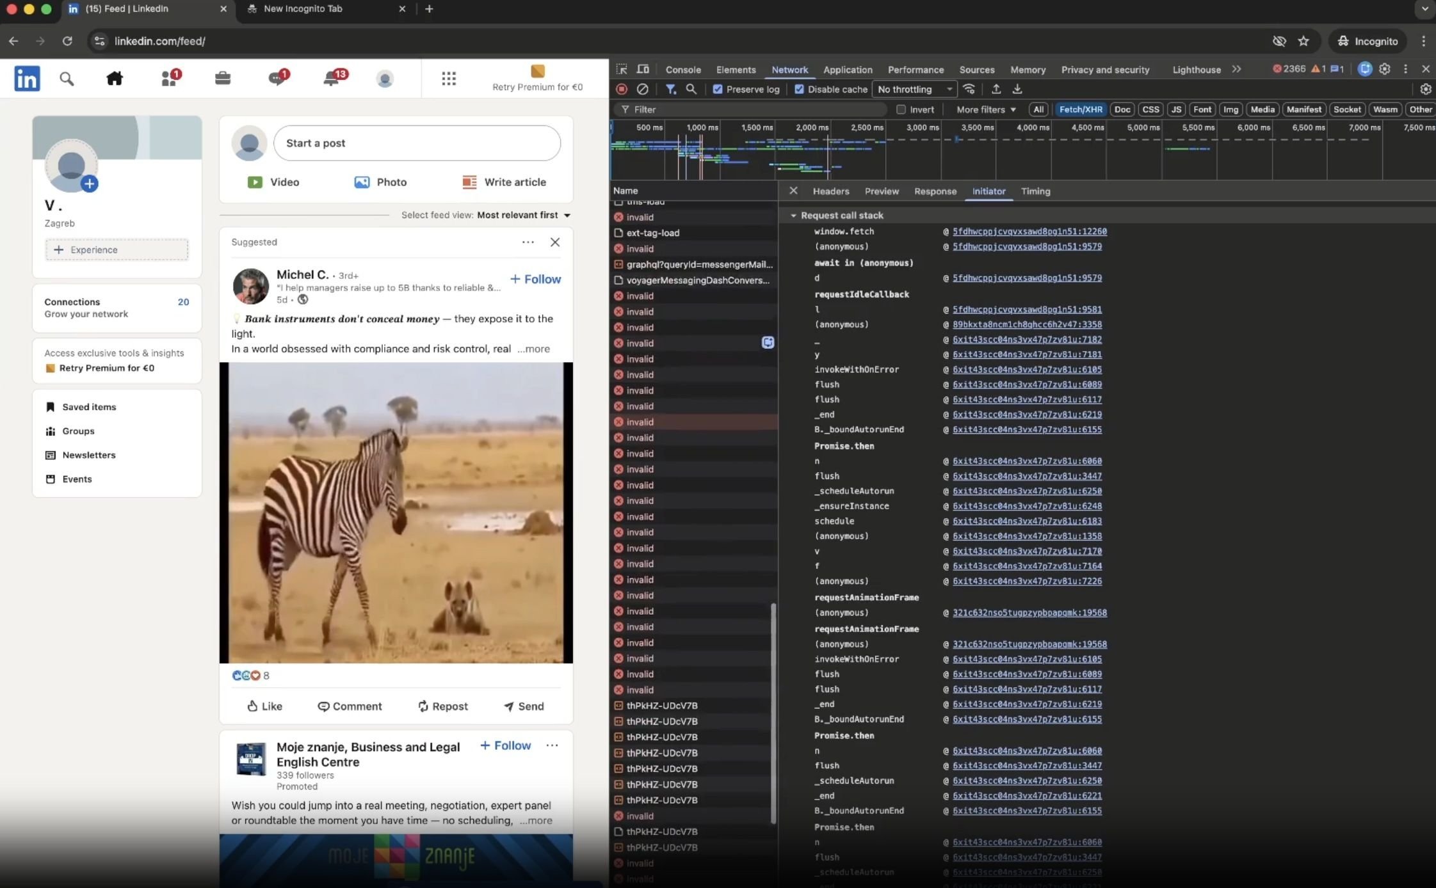Click clear network log icon
The width and height of the screenshot is (1436, 888).
[x=643, y=90]
